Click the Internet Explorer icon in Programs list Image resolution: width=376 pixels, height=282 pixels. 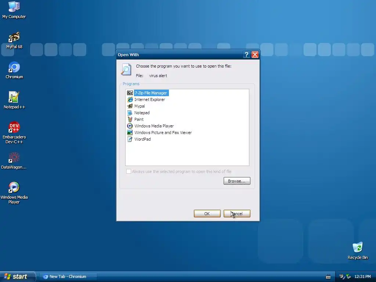pyautogui.click(x=130, y=100)
